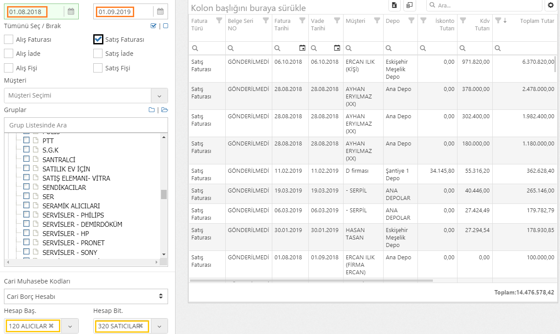This screenshot has width=560, height=334.
Task: Tick the Satış İade checkbox
Action: pyautogui.click(x=98, y=54)
